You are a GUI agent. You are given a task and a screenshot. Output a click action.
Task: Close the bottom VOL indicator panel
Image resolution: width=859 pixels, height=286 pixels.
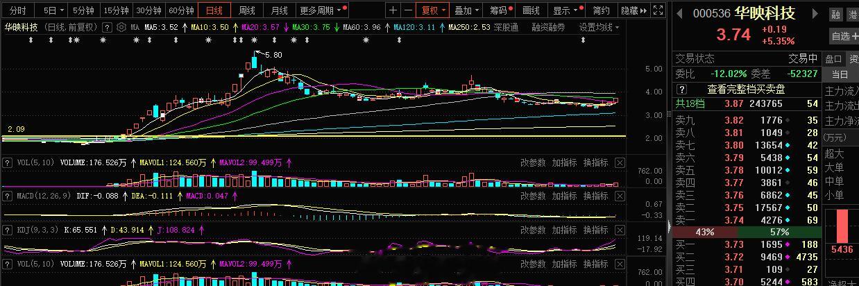point(620,264)
